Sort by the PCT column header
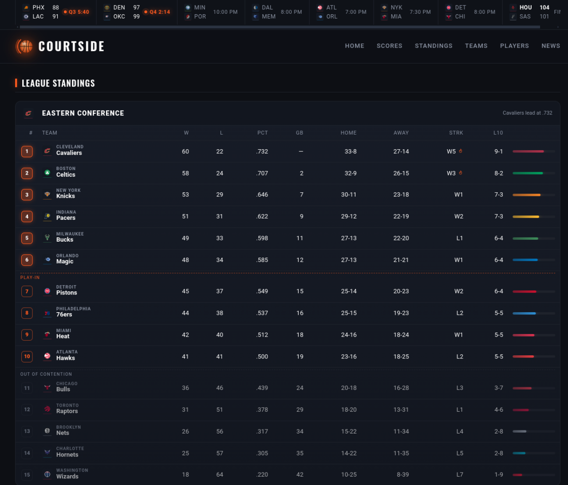The height and width of the screenshot is (485, 568). click(263, 133)
